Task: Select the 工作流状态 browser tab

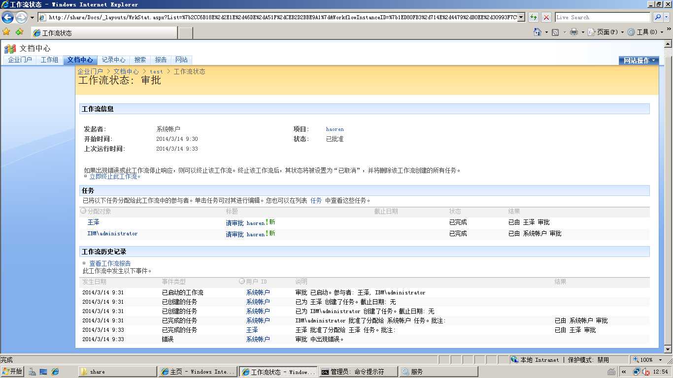Action: pyautogui.click(x=103, y=33)
